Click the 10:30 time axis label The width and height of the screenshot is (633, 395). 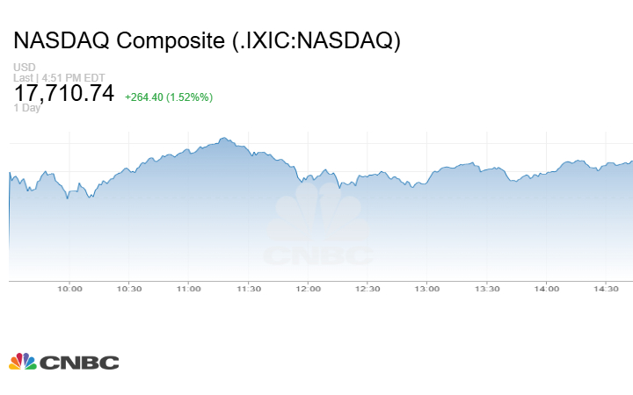pos(128,289)
